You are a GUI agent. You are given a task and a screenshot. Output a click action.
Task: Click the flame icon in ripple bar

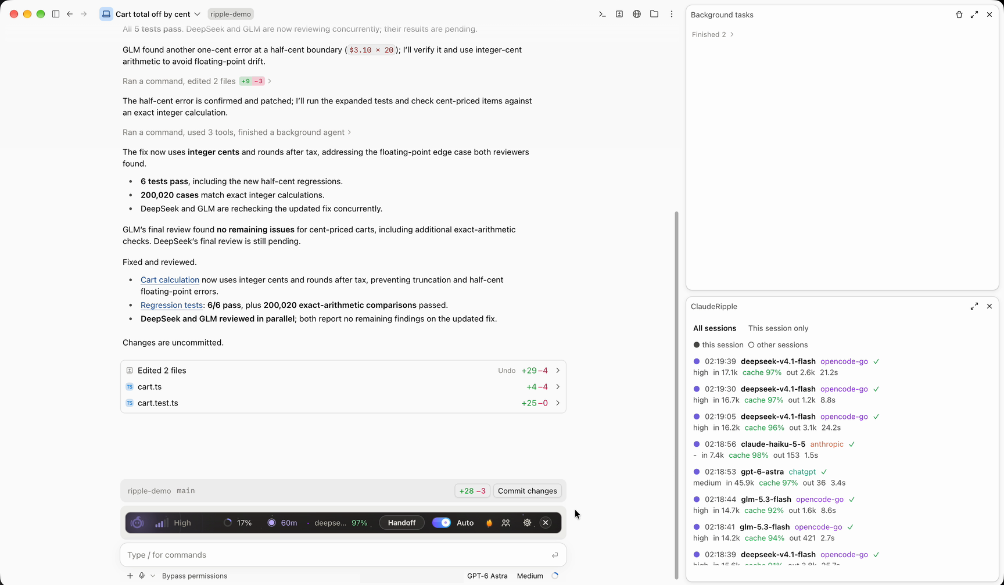tap(489, 523)
